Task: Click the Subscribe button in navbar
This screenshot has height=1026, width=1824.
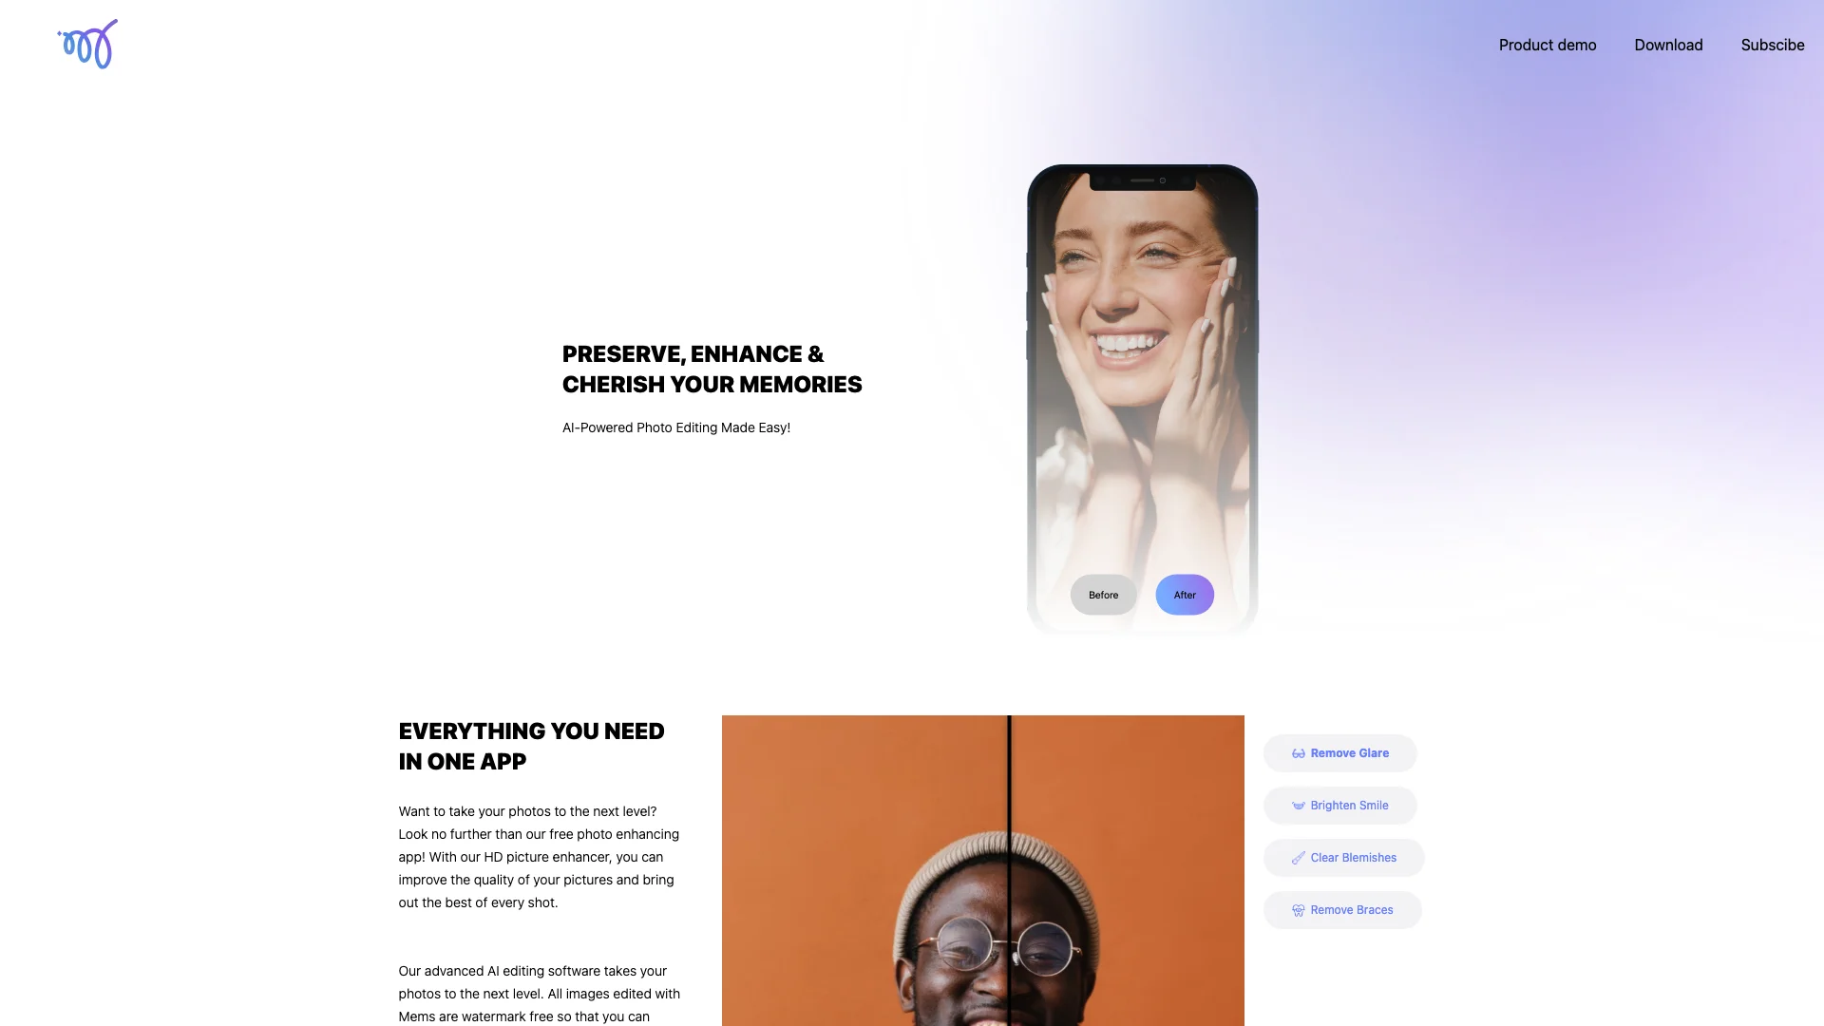Action: 1773,45
